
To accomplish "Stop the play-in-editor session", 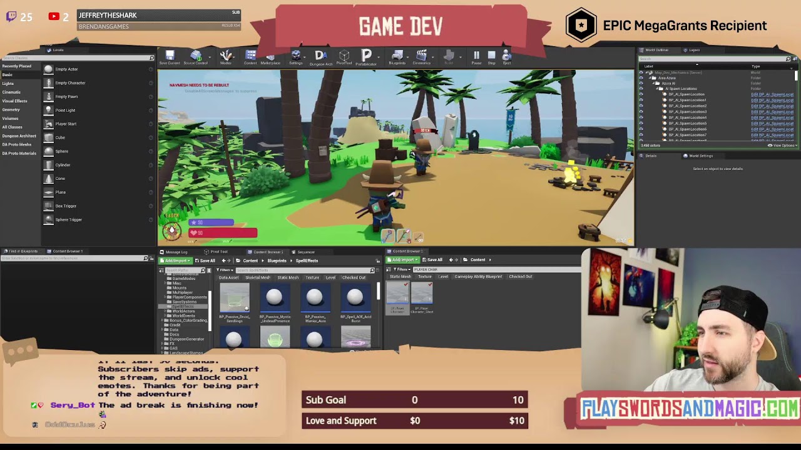I will tap(491, 57).
